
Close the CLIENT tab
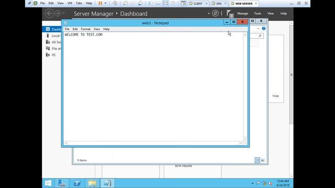click(206, 4)
